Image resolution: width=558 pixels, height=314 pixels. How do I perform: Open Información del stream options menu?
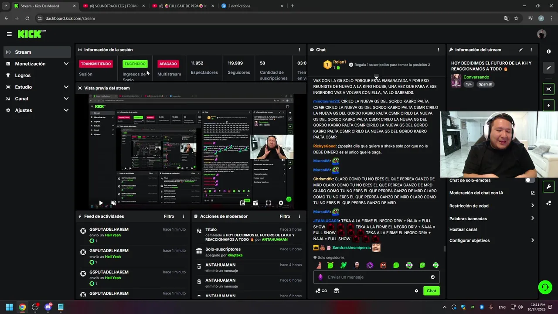point(531,50)
